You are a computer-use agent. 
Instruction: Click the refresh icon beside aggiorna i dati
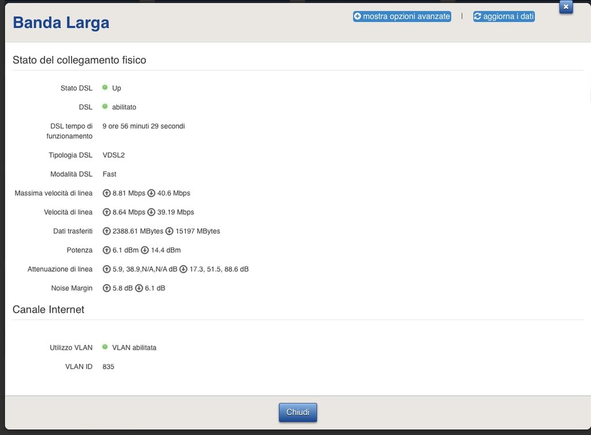(478, 17)
